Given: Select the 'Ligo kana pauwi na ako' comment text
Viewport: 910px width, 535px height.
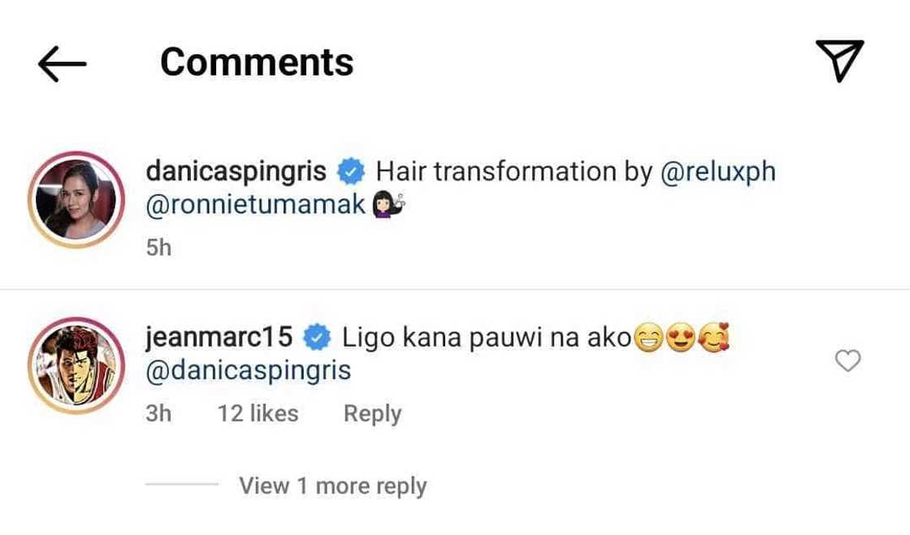Looking at the screenshot, I should point(487,336).
